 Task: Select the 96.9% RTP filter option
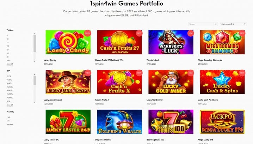[x=9, y=83]
